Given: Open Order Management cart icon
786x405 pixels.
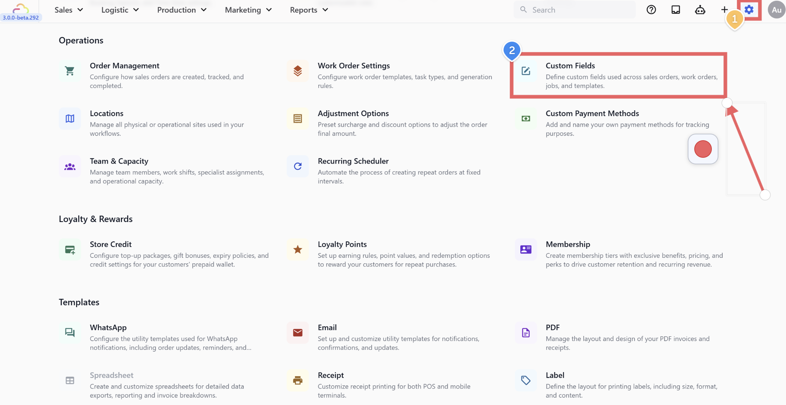Looking at the screenshot, I should pyautogui.click(x=70, y=71).
